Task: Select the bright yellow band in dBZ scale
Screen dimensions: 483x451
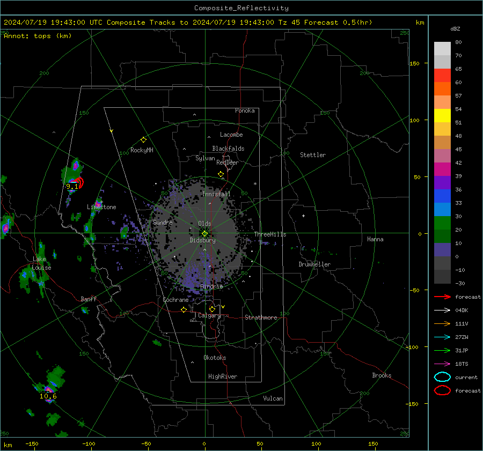Action: [442, 116]
